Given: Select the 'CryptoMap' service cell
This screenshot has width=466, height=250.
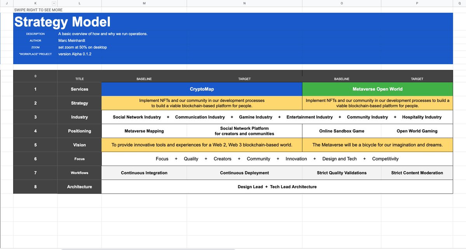Looking at the screenshot, I should click(x=202, y=89).
